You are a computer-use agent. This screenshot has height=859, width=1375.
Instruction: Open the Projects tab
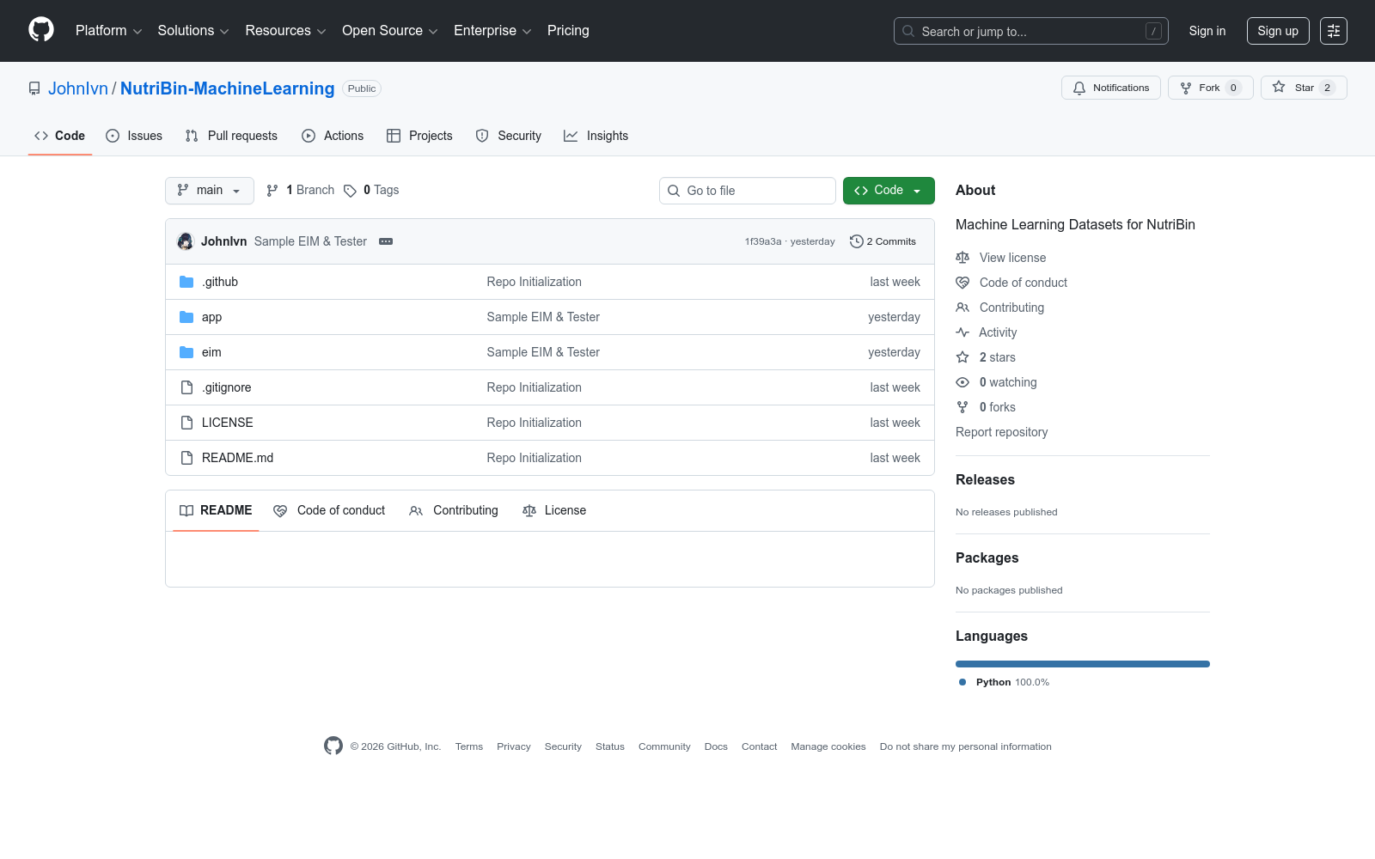(x=419, y=136)
